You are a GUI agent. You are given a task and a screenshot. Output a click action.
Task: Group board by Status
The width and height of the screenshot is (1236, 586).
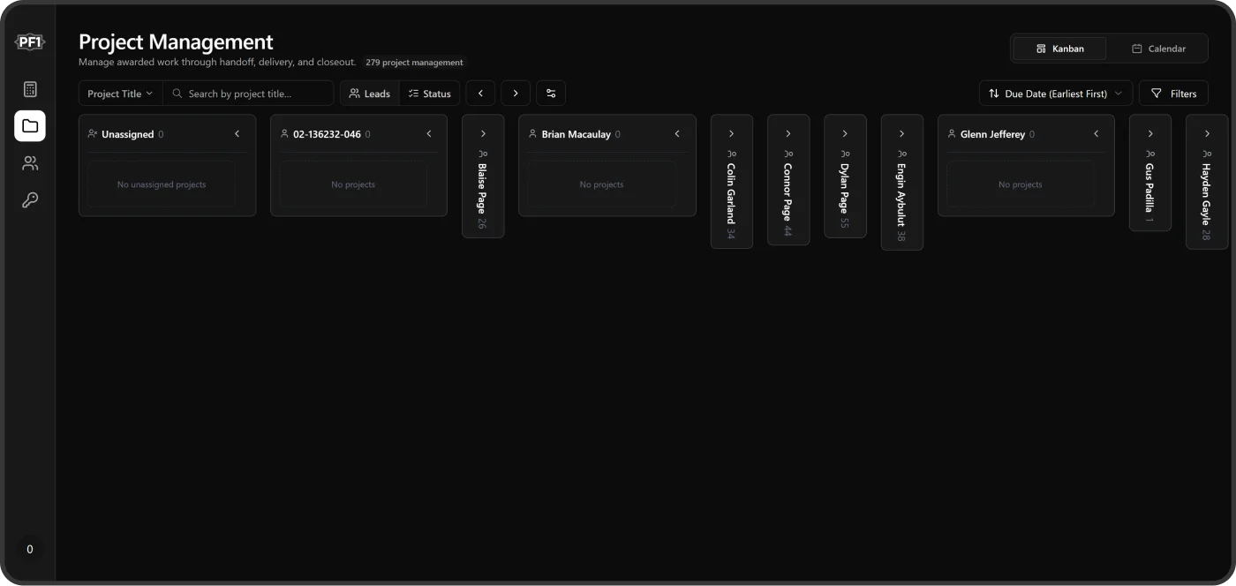pyautogui.click(x=430, y=94)
